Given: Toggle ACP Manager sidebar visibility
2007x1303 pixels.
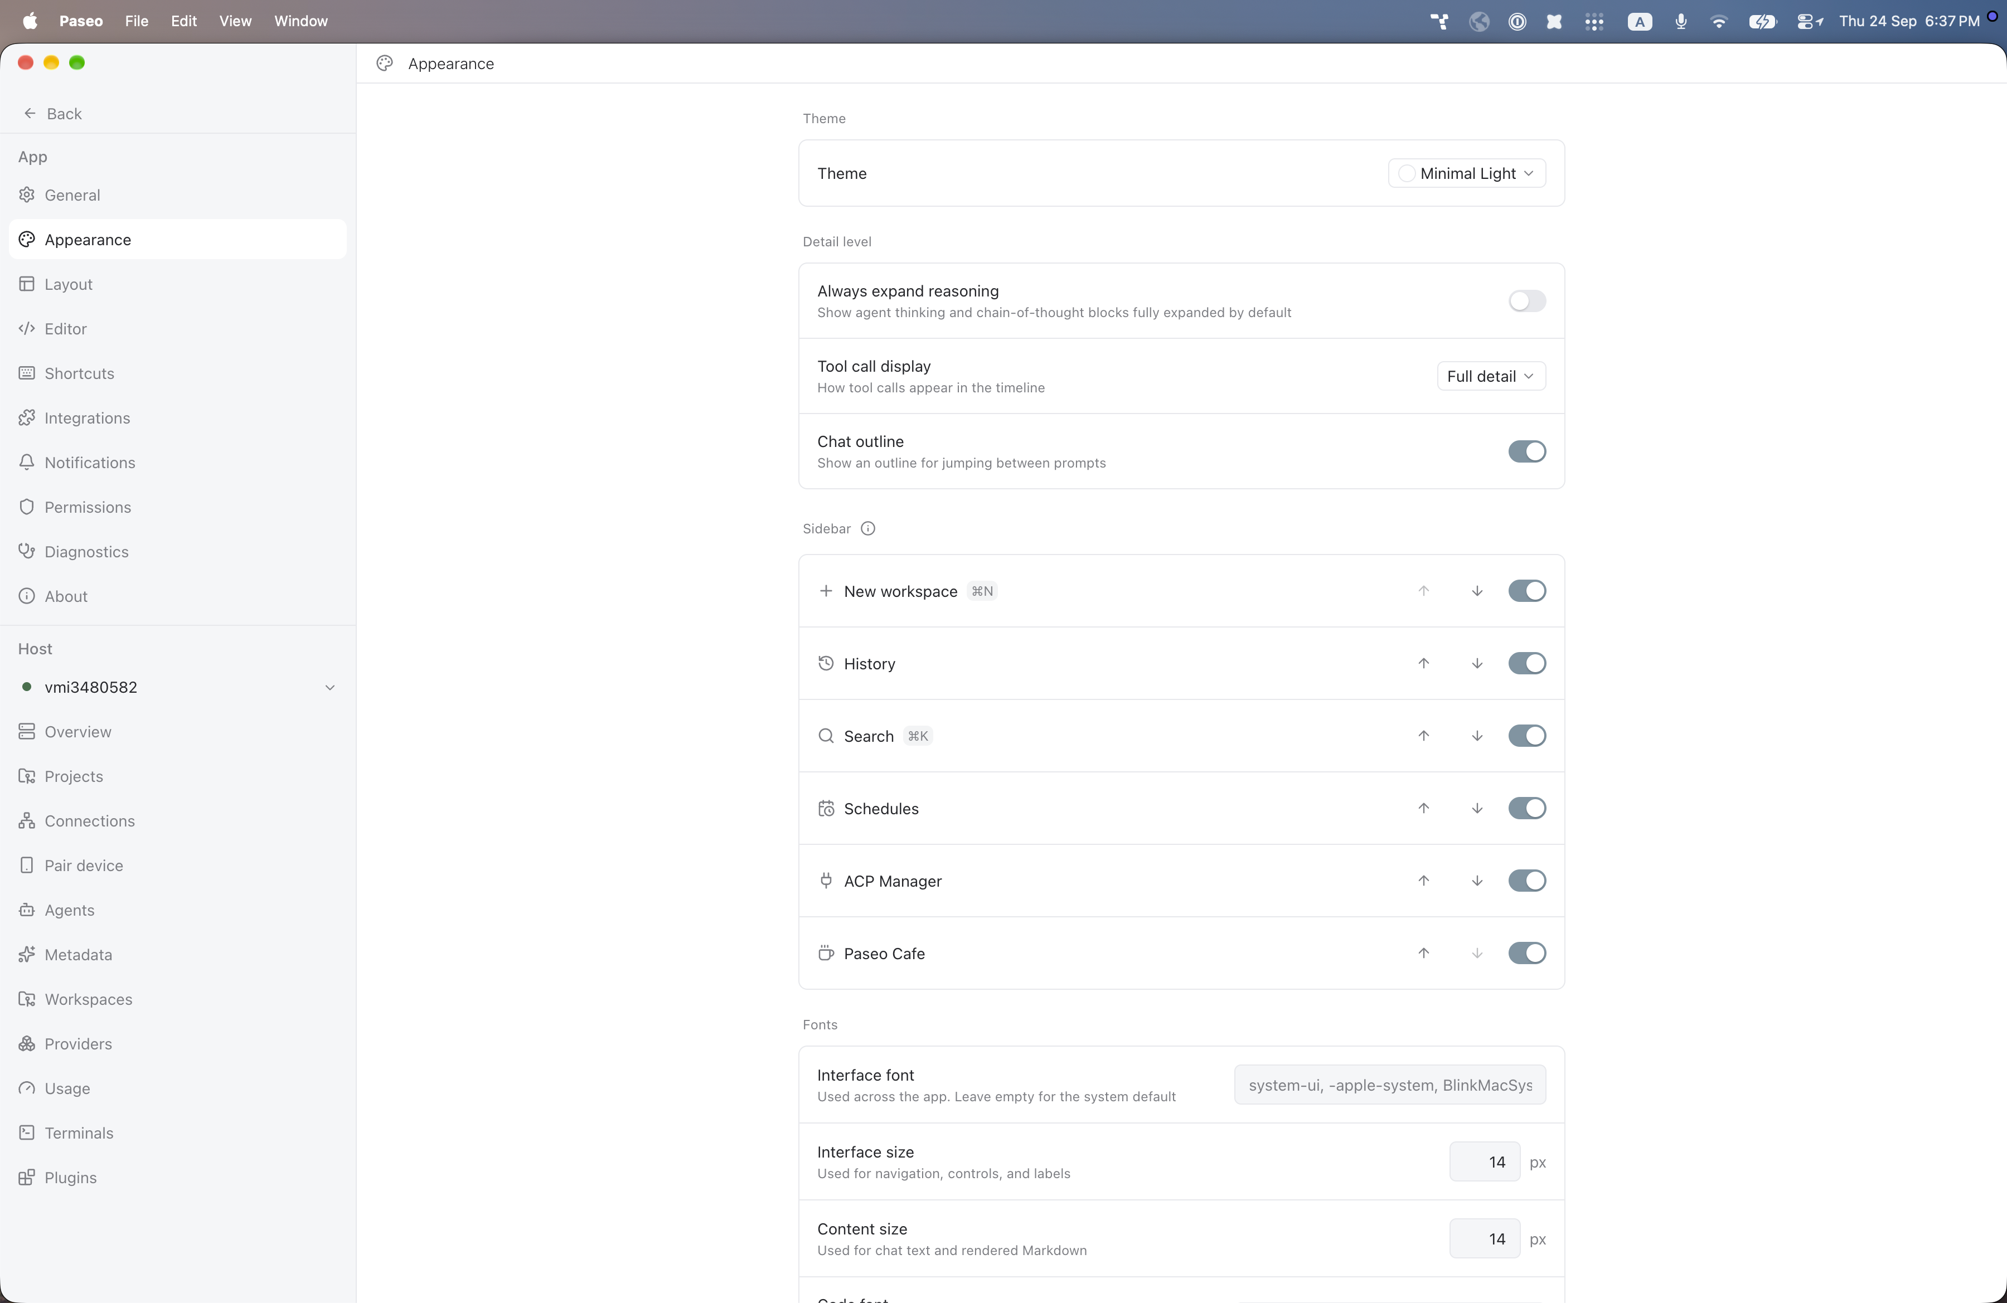Looking at the screenshot, I should [1526, 882].
